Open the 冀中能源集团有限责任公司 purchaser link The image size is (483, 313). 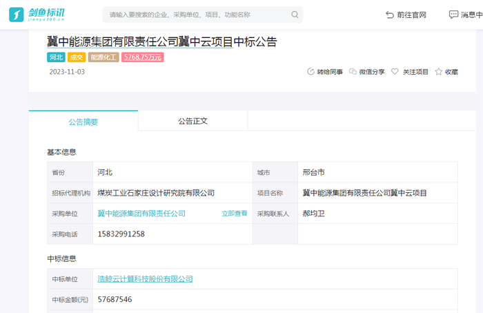click(141, 214)
